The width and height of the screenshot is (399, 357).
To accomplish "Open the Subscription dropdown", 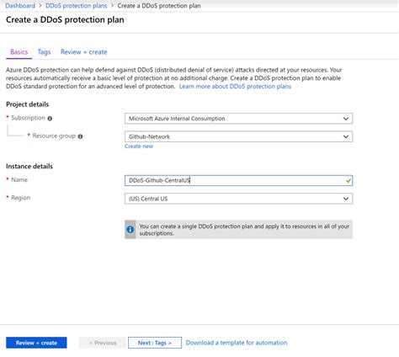I will click(x=238, y=119).
